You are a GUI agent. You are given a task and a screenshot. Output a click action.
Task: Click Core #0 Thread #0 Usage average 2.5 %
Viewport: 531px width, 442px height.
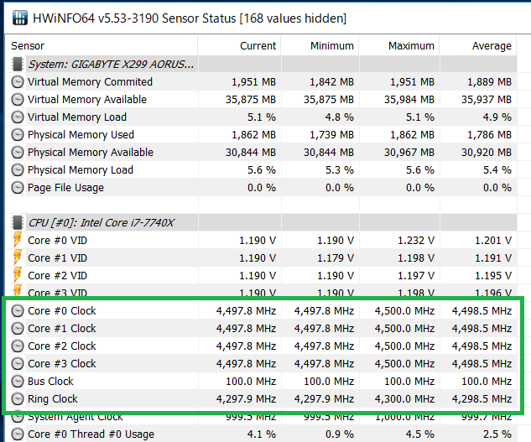pos(497,434)
